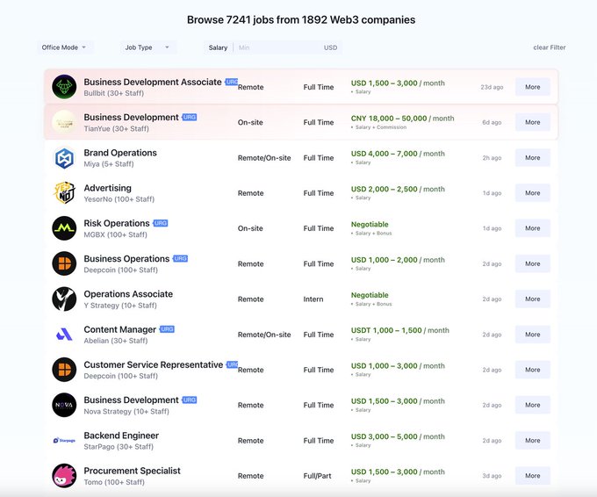Viewport: 597px width, 497px height.
Task: Click 'CNY 18,000 – 50,000' salary text
Action: (389, 119)
